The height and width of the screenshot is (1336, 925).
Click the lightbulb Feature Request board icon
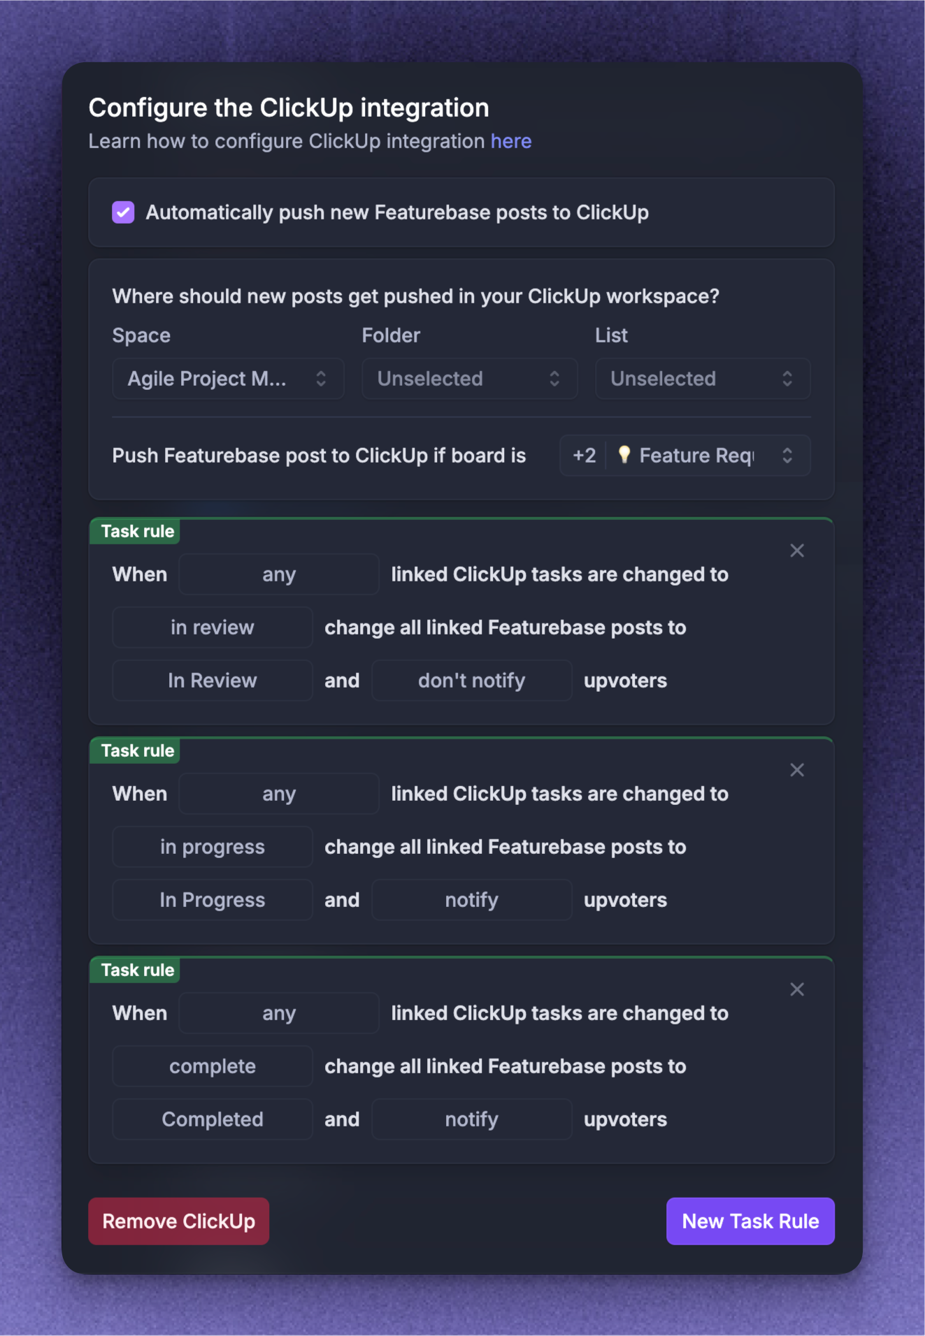(624, 455)
